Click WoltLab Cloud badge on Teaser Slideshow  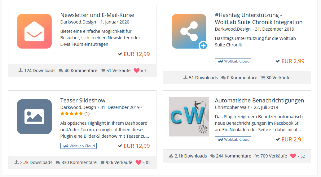(x=78, y=146)
